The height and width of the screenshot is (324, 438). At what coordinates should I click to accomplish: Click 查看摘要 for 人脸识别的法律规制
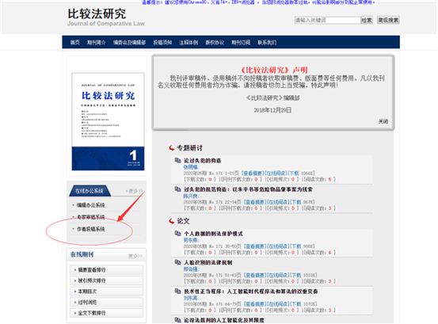[x=255, y=275]
